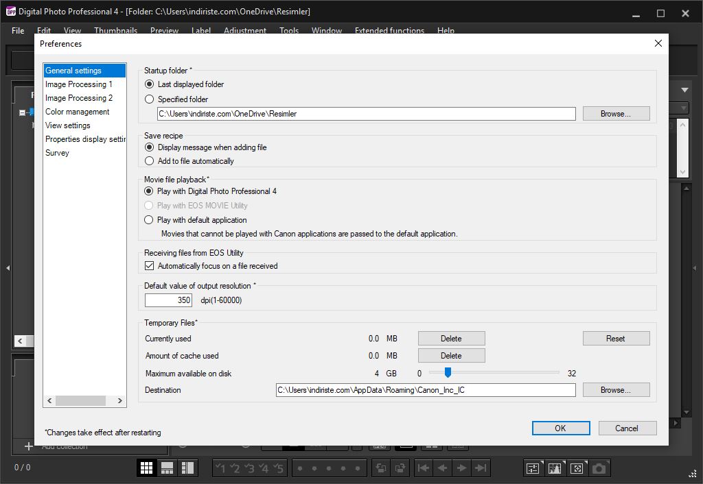Browse for the temporary files destination
The image size is (703, 484).
pos(616,390)
